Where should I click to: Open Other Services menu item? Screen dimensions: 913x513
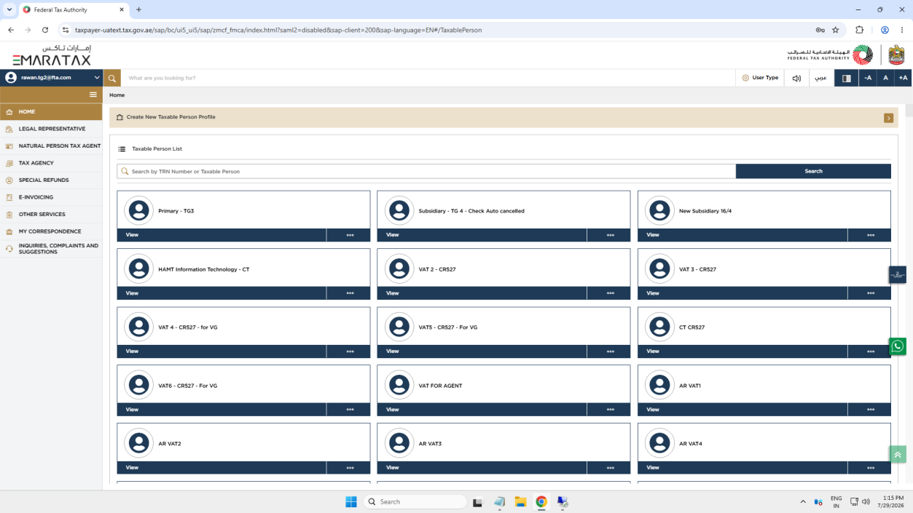pos(51,214)
